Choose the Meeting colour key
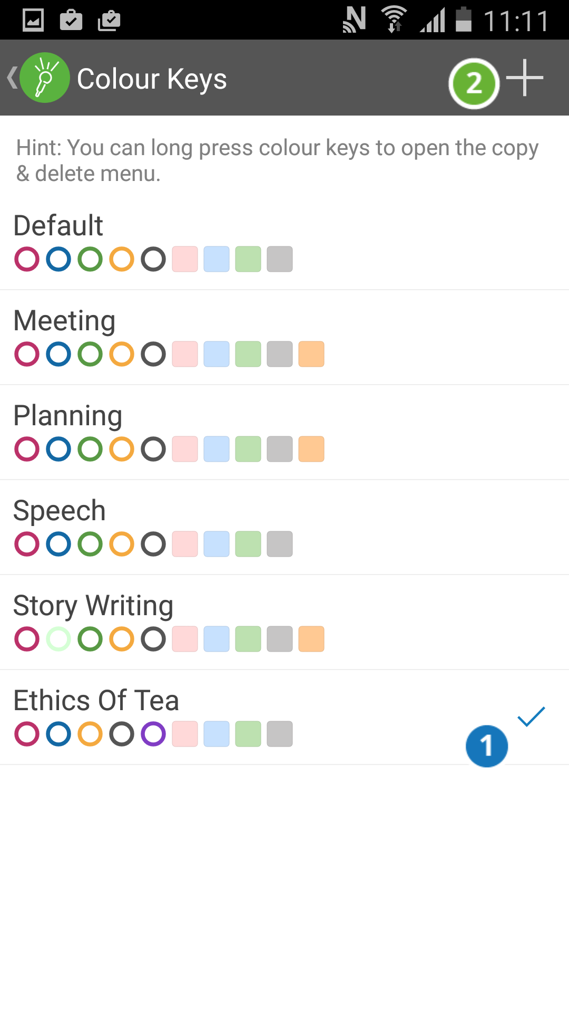The width and height of the screenshot is (569, 1013). point(64,321)
